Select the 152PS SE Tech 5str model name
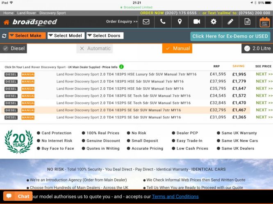Screen dimensions: 273x204 123,103
